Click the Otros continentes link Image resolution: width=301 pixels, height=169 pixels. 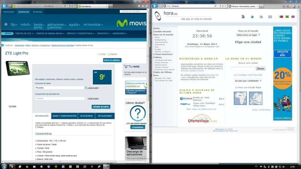pyautogui.click(x=261, y=110)
